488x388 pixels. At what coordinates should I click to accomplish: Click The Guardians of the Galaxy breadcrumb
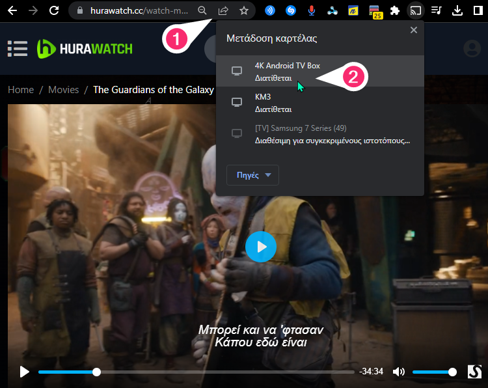[154, 90]
